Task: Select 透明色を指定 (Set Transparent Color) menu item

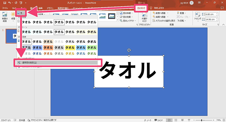Action: [x=57, y=62]
